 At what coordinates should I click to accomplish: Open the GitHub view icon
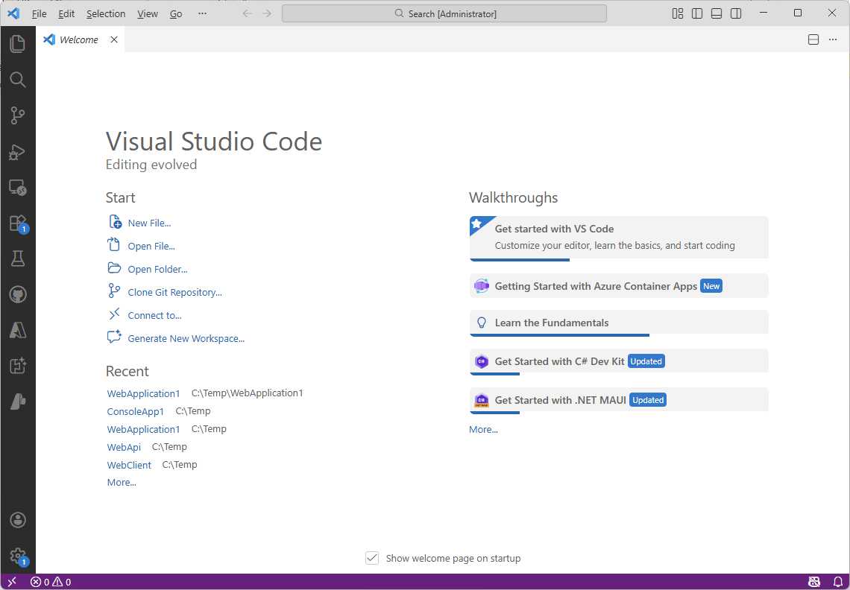pyautogui.click(x=18, y=294)
